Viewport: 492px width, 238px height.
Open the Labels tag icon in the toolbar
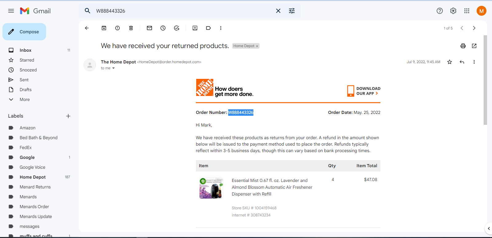[x=208, y=28]
